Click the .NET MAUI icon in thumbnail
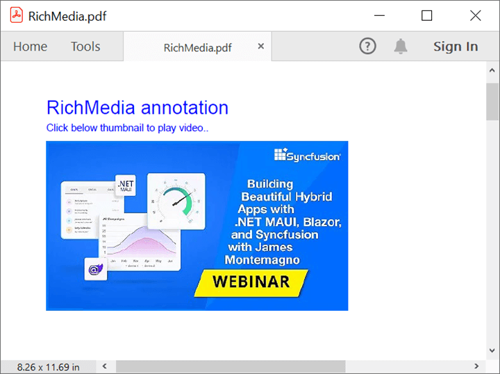The image size is (500, 374). 126,186
